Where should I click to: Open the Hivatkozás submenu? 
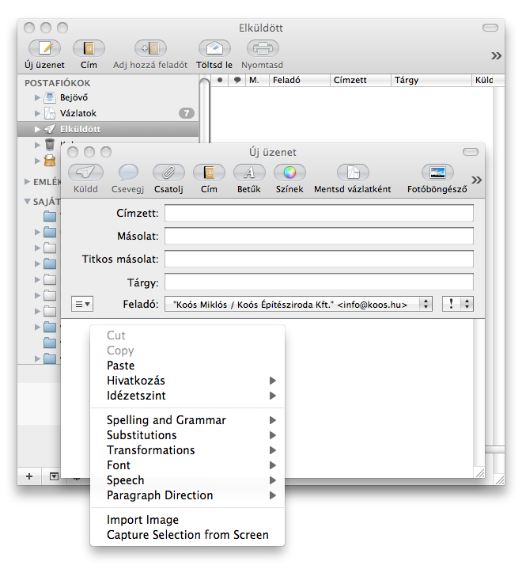[187, 381]
